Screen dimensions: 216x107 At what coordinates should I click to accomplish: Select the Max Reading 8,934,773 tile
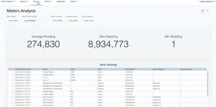(108, 42)
